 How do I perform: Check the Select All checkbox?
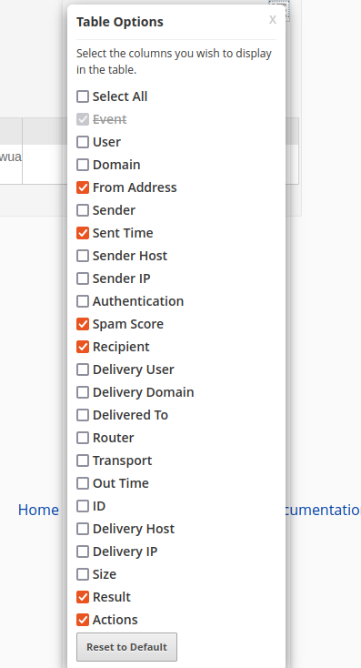[x=83, y=96]
